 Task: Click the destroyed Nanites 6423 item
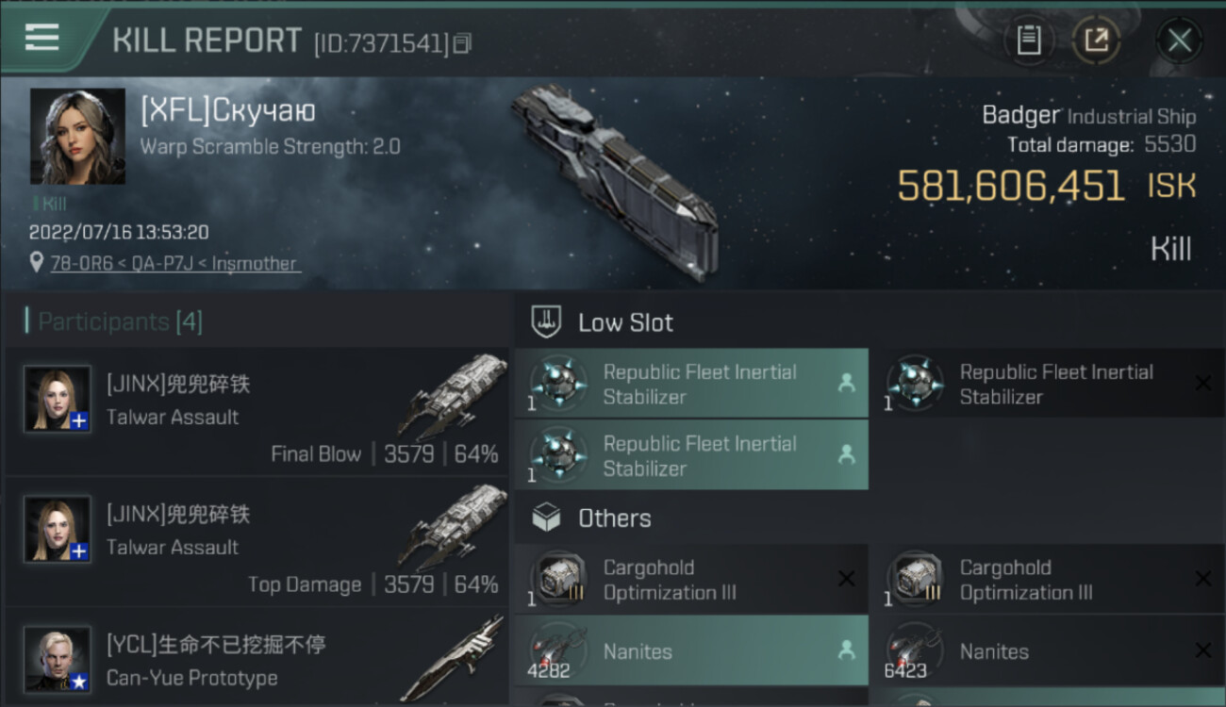pyautogui.click(x=1047, y=651)
